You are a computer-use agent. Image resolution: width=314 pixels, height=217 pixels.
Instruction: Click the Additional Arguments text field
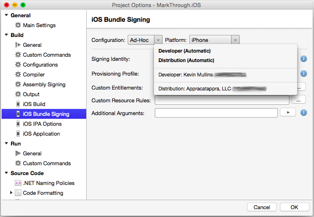pos(216,113)
